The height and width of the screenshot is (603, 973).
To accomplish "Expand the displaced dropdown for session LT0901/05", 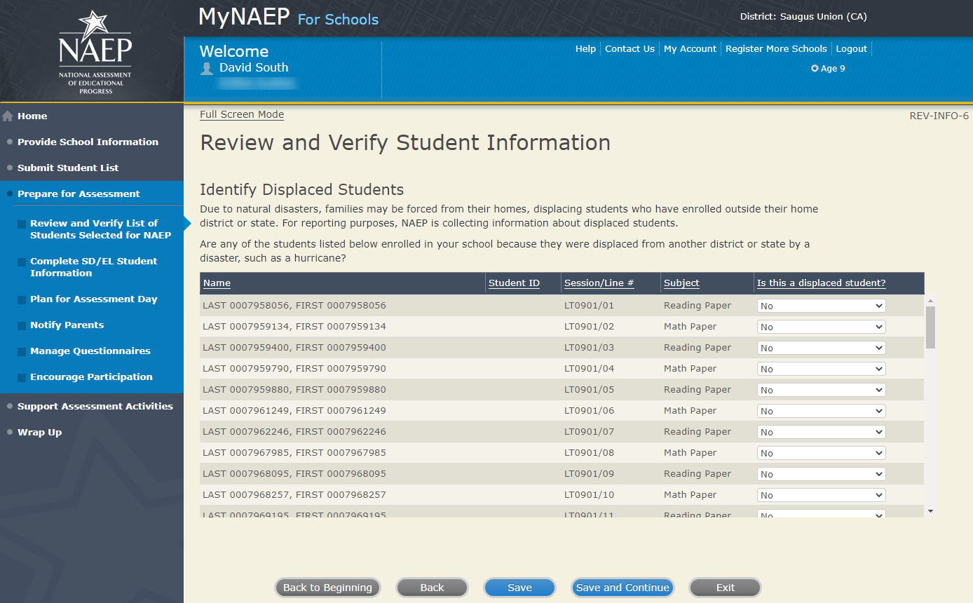I will pyautogui.click(x=821, y=390).
